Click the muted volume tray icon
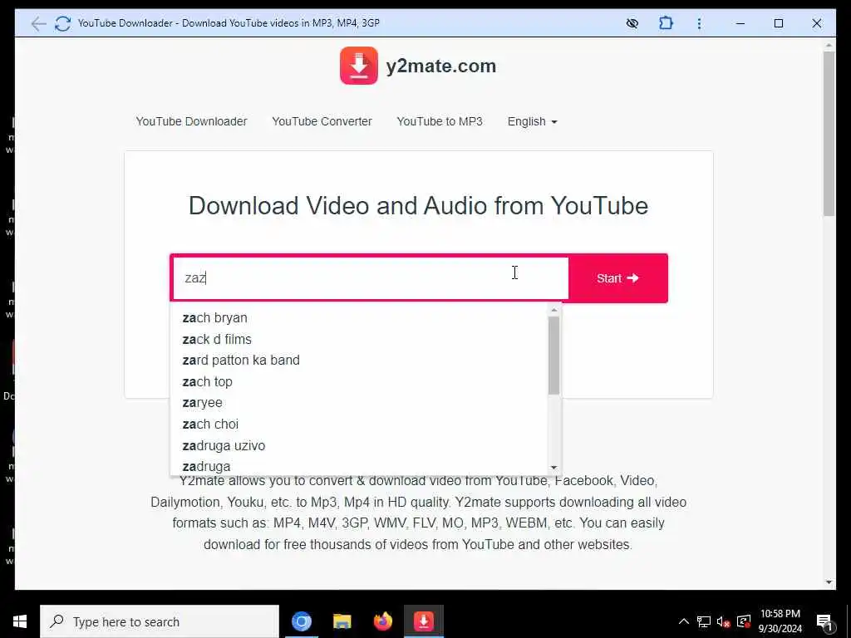The height and width of the screenshot is (638, 851). (x=724, y=621)
